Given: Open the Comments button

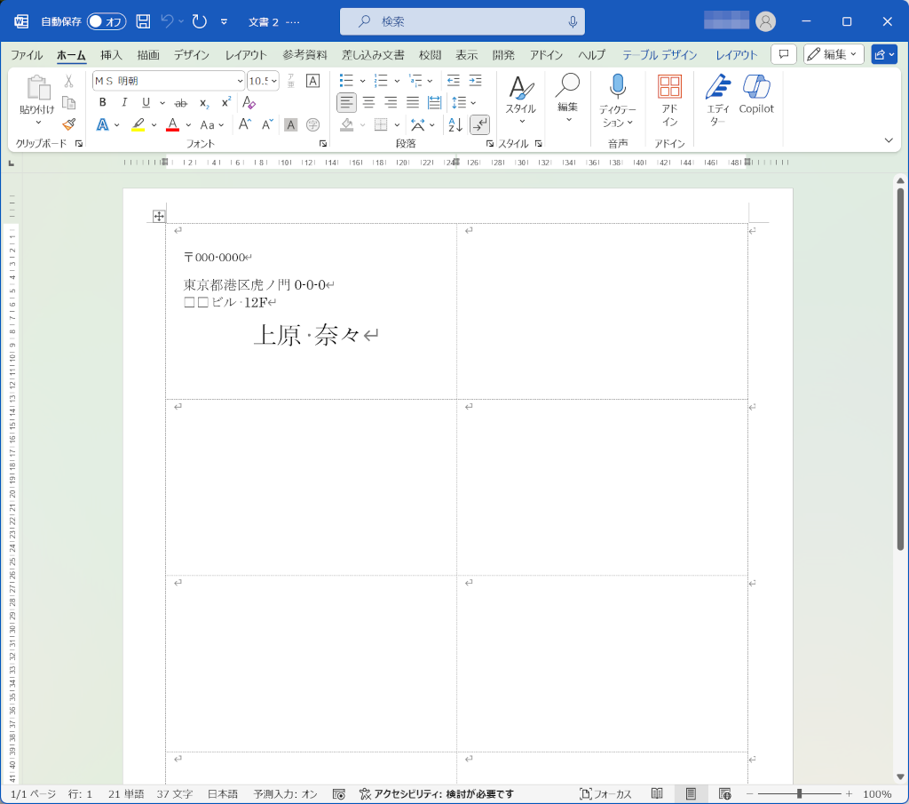Looking at the screenshot, I should (783, 54).
